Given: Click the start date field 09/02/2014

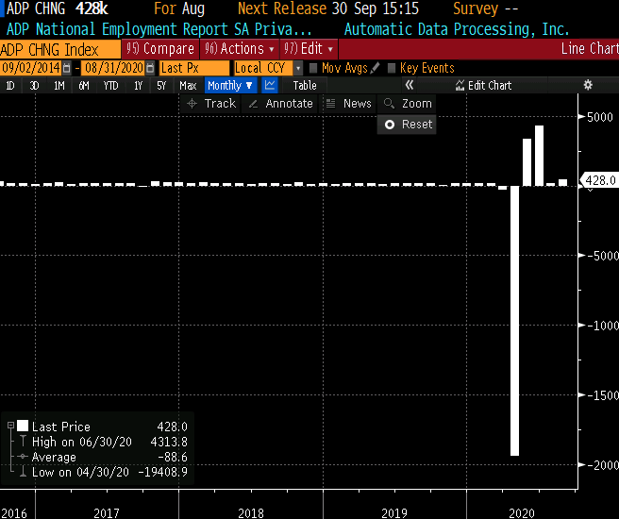Looking at the screenshot, I should (31, 68).
